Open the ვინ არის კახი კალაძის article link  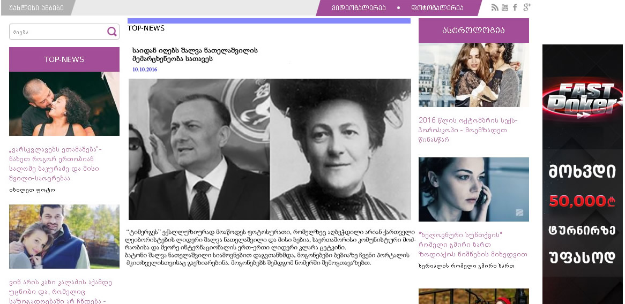click(61, 292)
